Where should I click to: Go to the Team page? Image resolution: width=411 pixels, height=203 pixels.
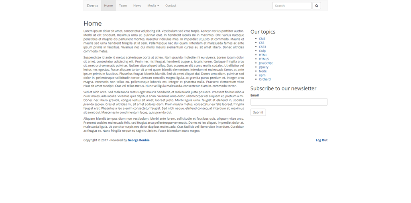tap(123, 6)
